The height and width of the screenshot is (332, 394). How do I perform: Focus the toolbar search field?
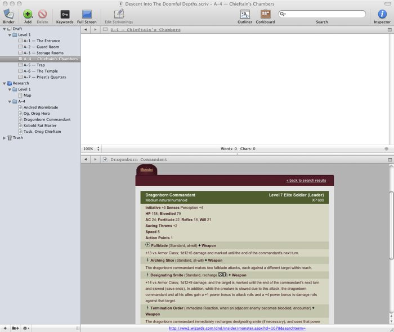322,14
